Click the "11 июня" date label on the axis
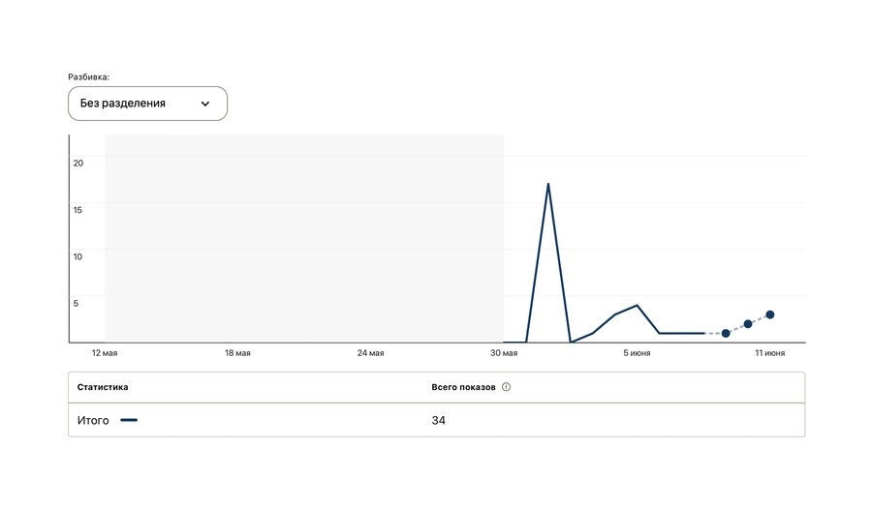 pyautogui.click(x=770, y=353)
